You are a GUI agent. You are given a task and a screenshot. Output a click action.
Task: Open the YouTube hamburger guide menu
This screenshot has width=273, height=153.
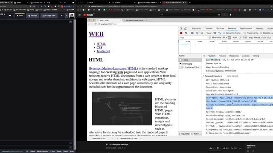pyautogui.click(x=79, y=15)
